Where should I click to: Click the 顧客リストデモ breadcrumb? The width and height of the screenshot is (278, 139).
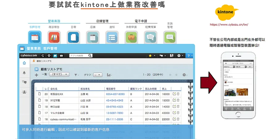tap(44, 61)
